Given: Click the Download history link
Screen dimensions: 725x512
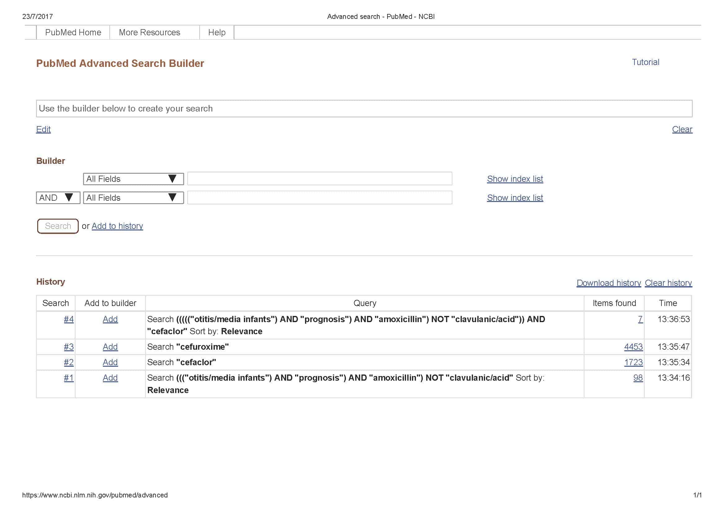Looking at the screenshot, I should pos(608,283).
